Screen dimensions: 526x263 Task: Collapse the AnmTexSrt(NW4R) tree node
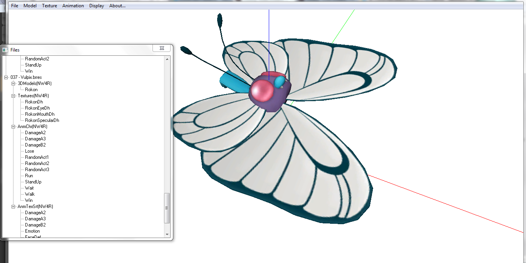coord(13,206)
